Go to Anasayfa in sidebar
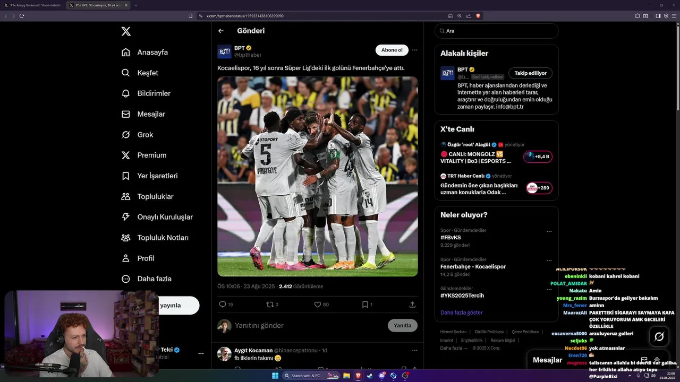Screen dimensions: 680x382 144,52
